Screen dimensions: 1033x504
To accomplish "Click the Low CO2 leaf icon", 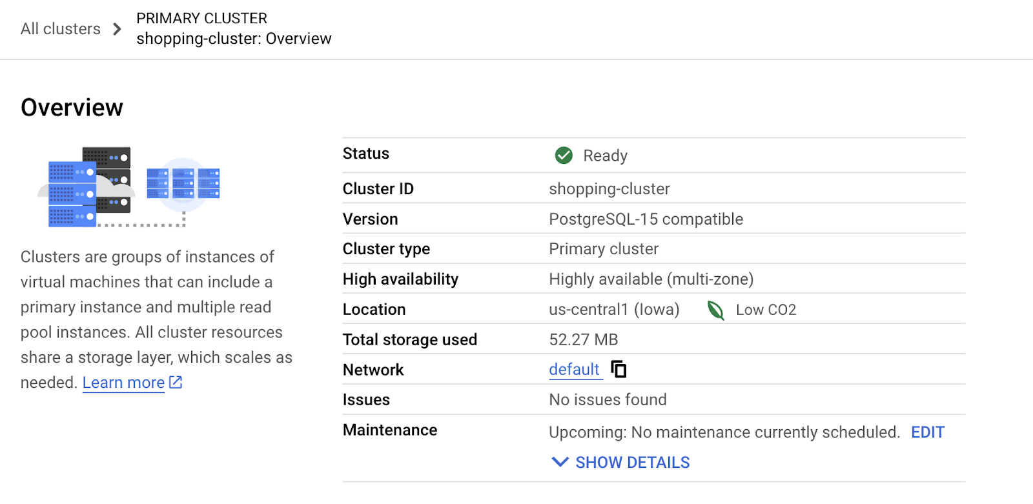I will click(717, 310).
